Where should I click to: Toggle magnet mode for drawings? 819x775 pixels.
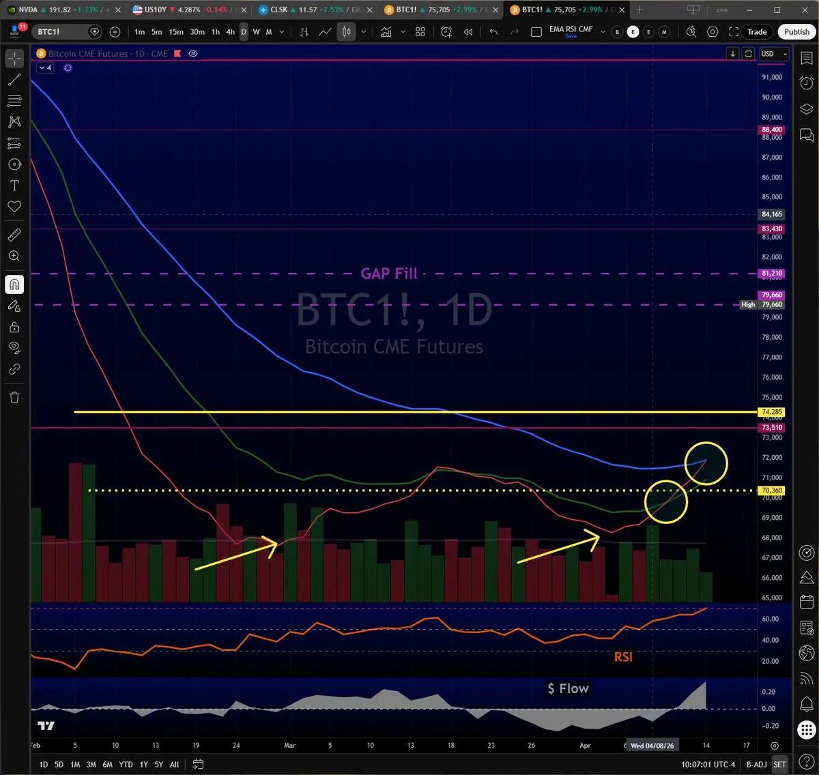[x=14, y=284]
